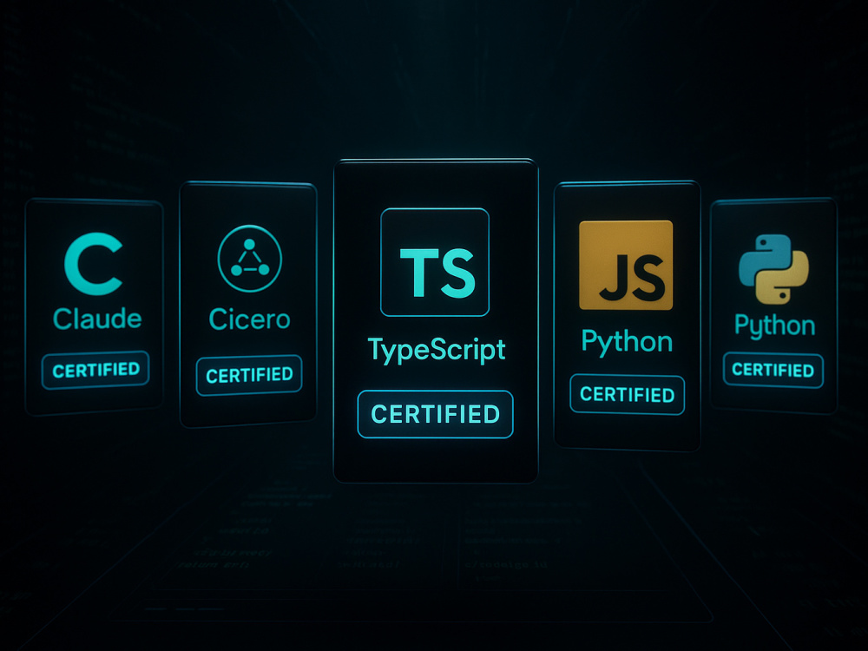Screen dimensions: 868x651
Task: Click CERTIFIED badge on TypeScript card
Action: coord(435,414)
